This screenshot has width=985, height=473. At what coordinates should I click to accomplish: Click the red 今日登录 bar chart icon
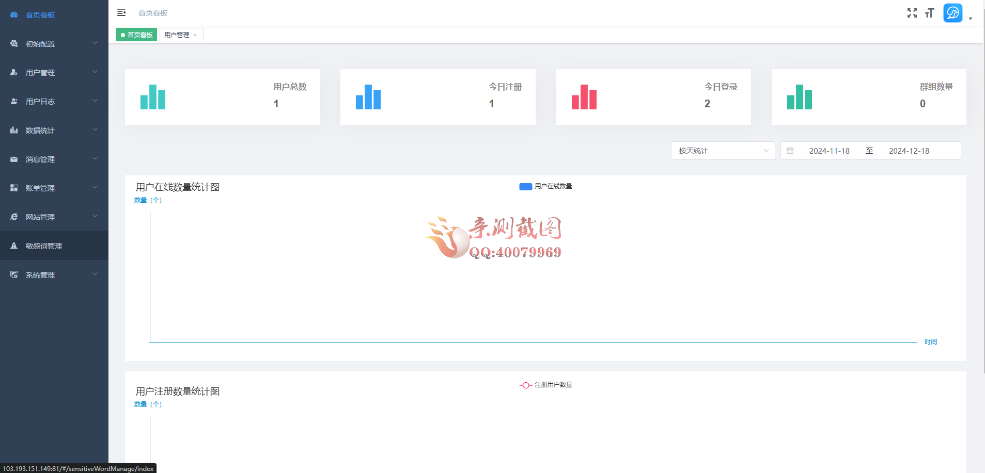(x=584, y=97)
